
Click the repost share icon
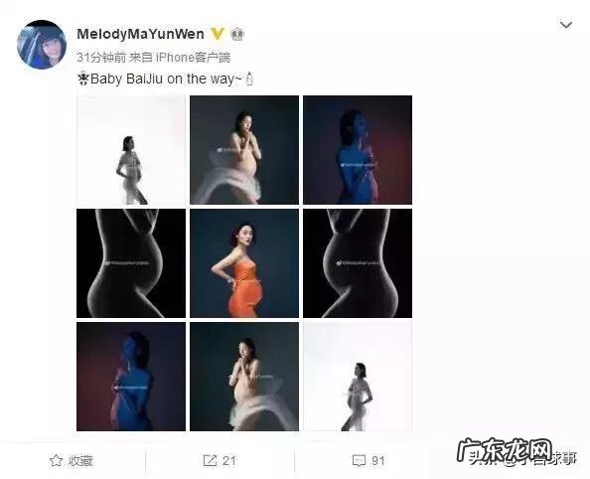[x=210, y=460]
